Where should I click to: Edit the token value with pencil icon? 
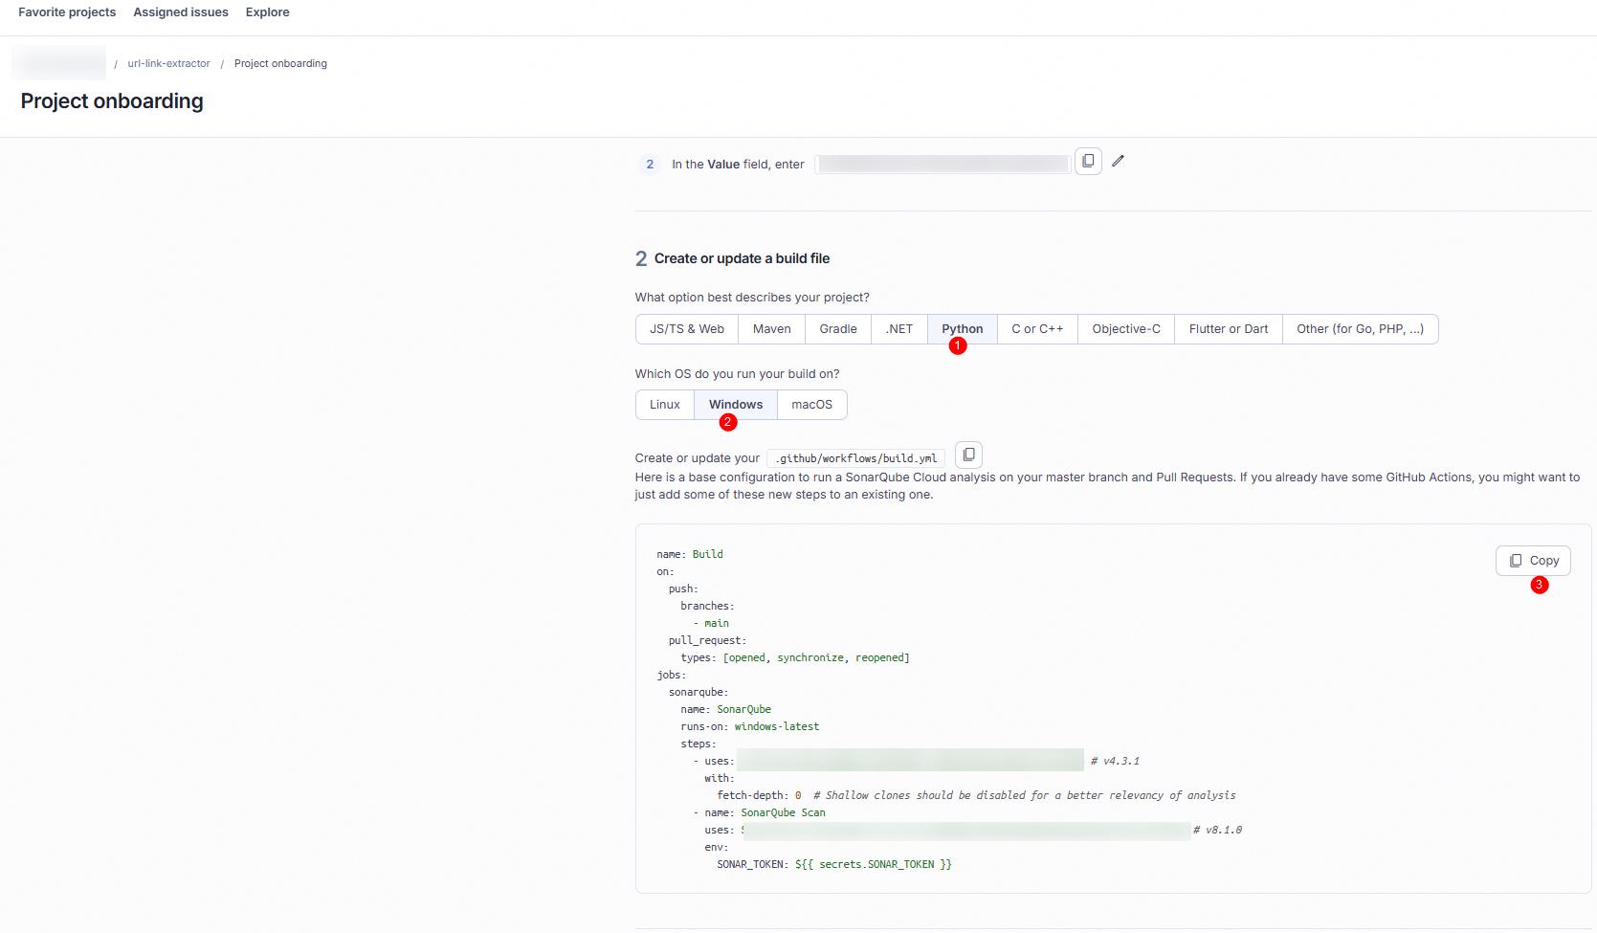1118,161
